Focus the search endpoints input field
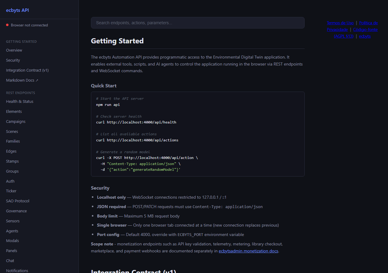Image resolution: width=388 pixels, height=273 pixels. click(x=198, y=23)
